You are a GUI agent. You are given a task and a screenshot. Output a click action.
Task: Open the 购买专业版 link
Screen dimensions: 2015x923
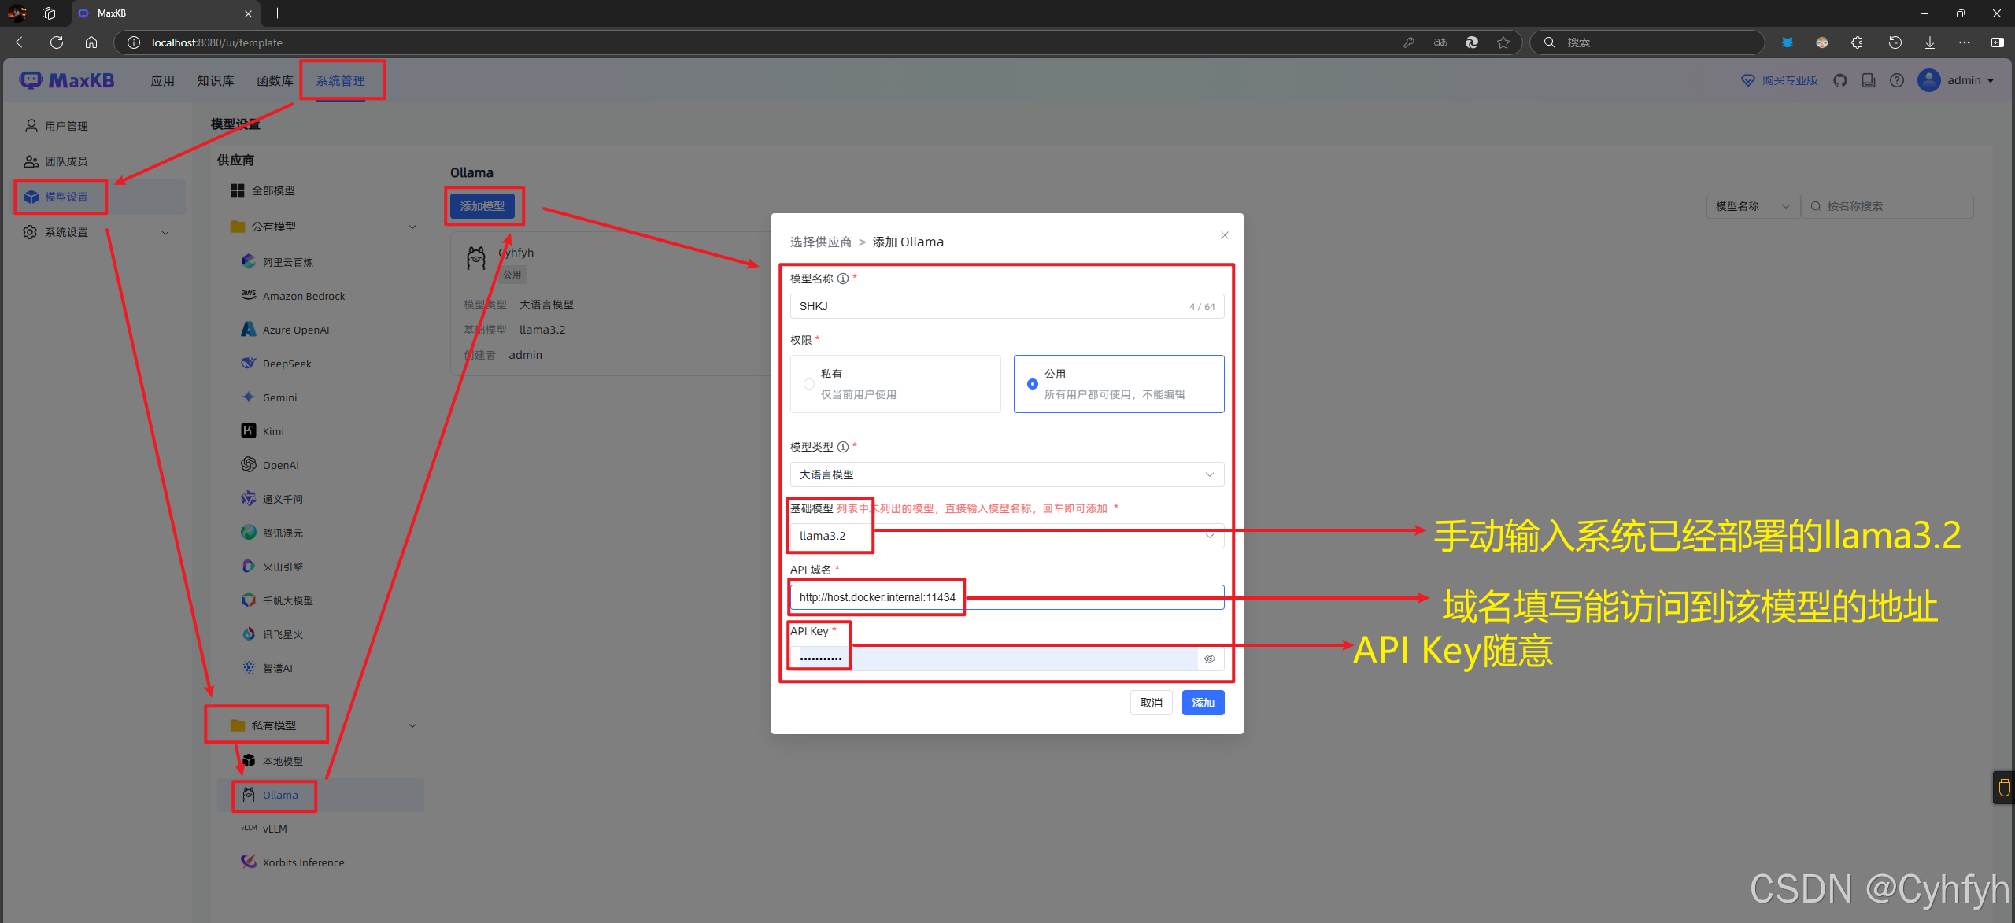[x=1780, y=80]
